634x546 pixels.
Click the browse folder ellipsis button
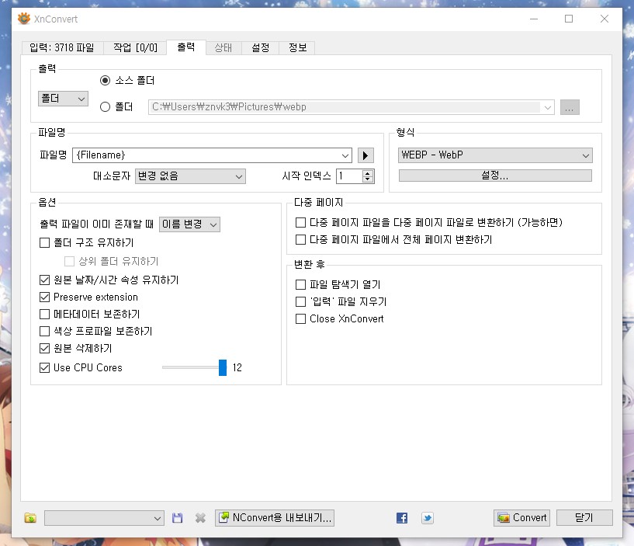(570, 107)
